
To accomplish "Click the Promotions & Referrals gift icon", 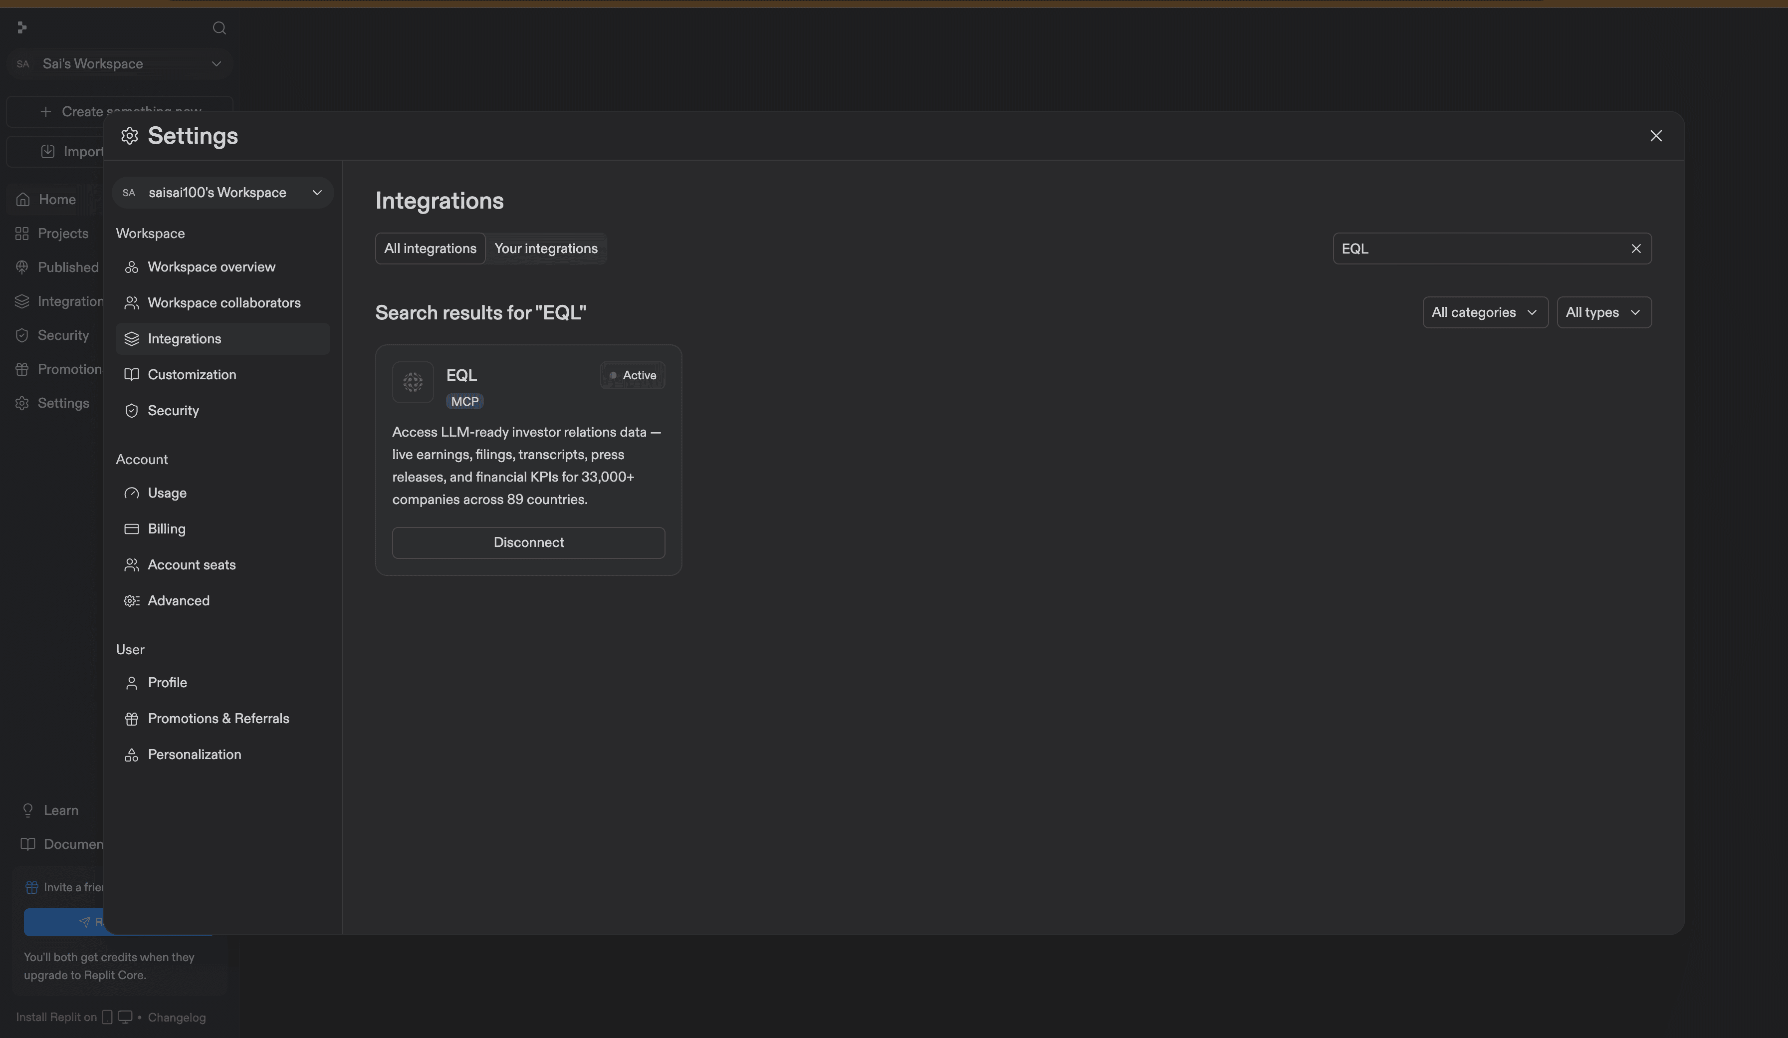I will [131, 719].
